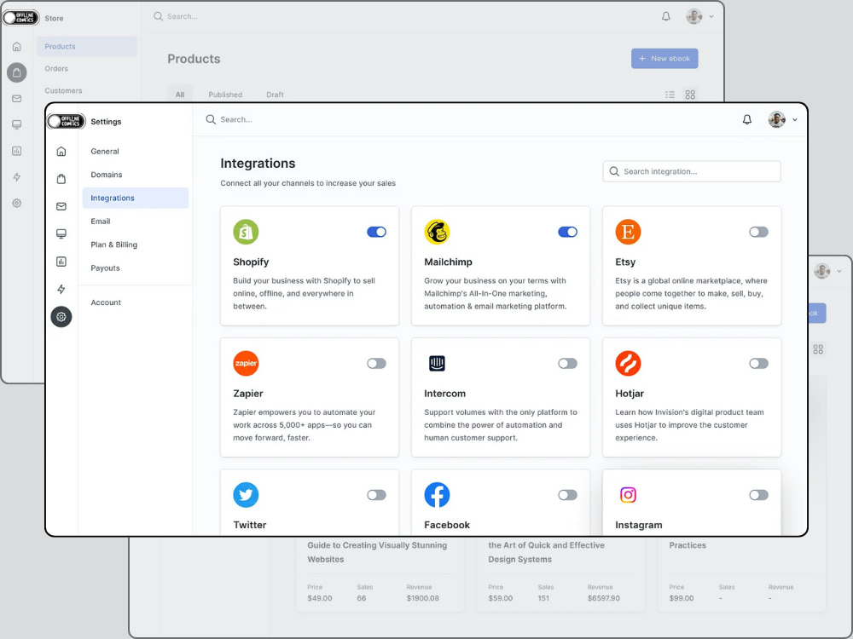853x639 pixels.
Task: Open bar chart analytics icon in Settings sidebar
Action: click(x=61, y=262)
